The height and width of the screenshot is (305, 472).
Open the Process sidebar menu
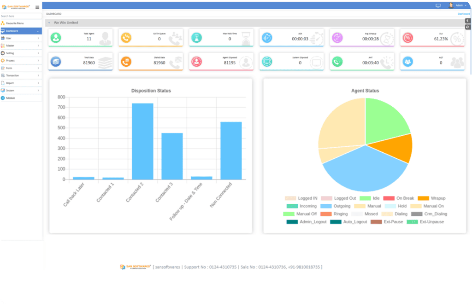coord(21,60)
